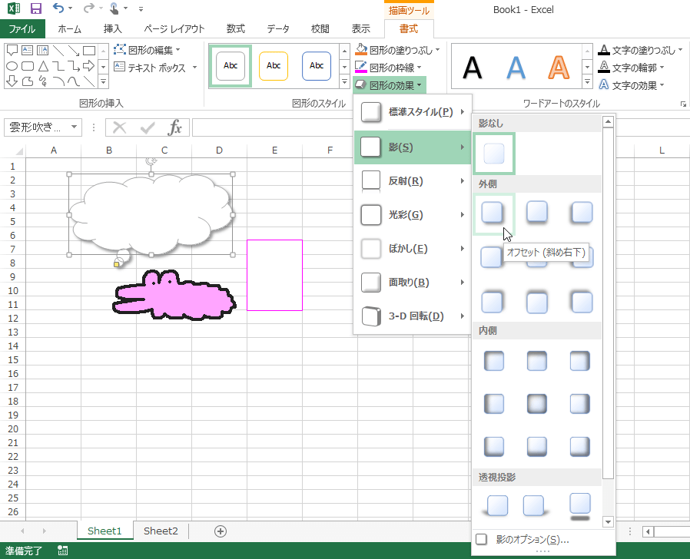Viewport: 690px width, 559px height.
Task: Open 図形の塗りつぶし fill menu
Action: 398,50
